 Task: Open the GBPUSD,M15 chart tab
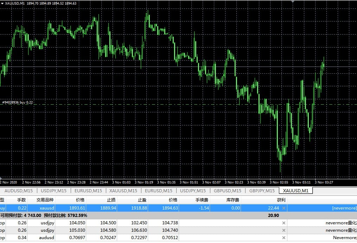(228, 191)
